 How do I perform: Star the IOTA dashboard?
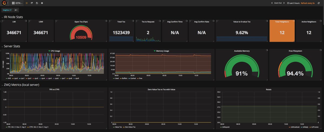click(26, 3)
